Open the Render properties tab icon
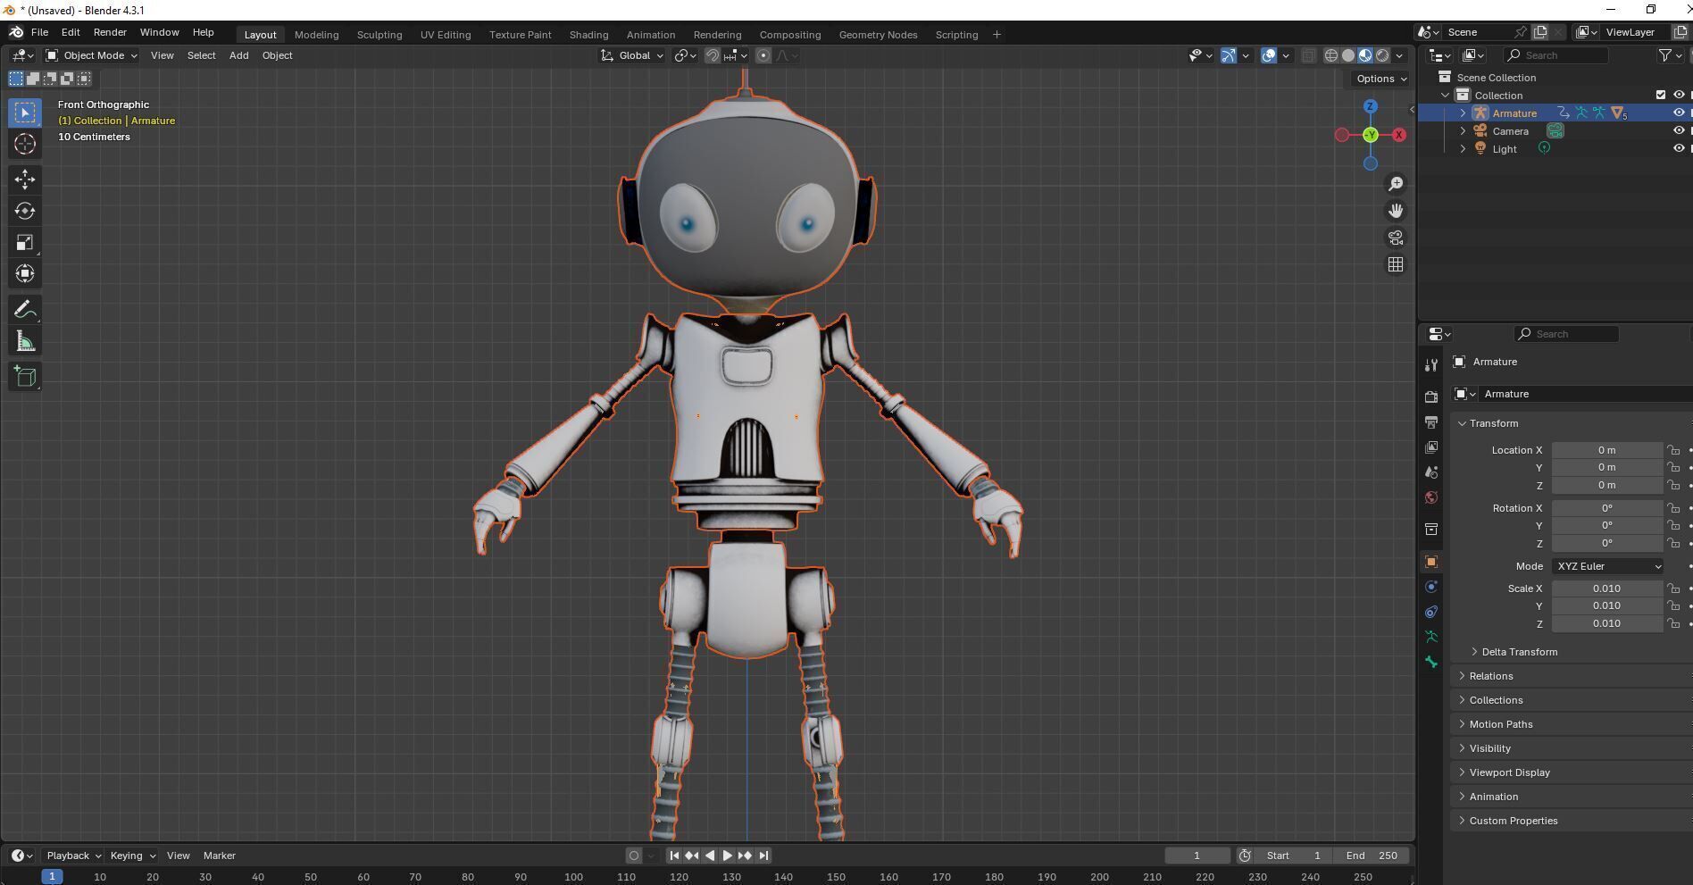This screenshot has height=885, width=1693. pos(1431,397)
